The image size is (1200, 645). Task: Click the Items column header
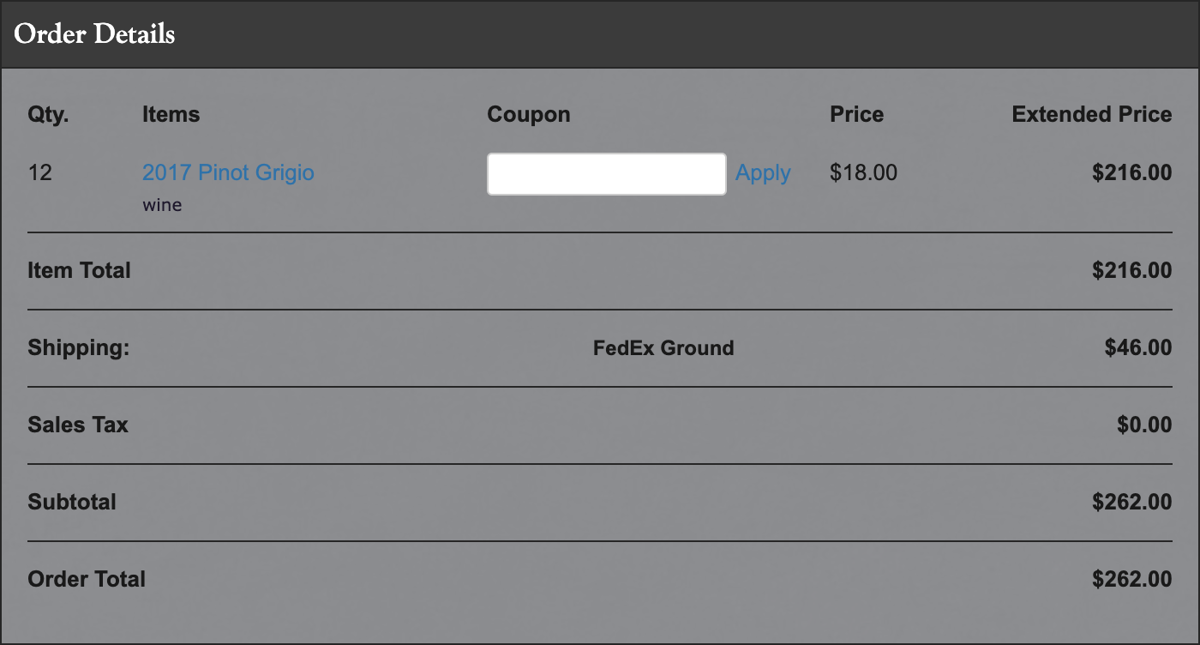click(x=171, y=114)
